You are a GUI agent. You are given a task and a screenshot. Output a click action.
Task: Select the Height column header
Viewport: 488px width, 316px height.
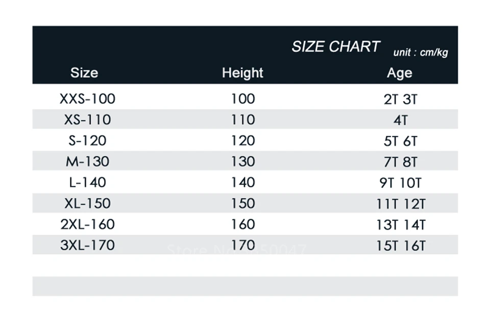coord(242,73)
